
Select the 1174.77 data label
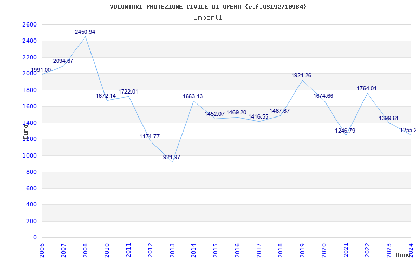pos(150,136)
